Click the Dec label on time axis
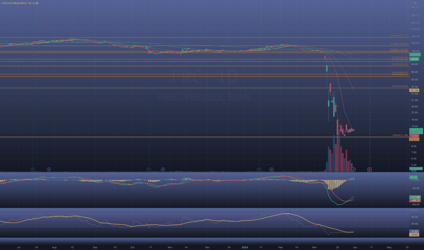Screen dimensions: 424x250 pyautogui.click(x=207, y=247)
